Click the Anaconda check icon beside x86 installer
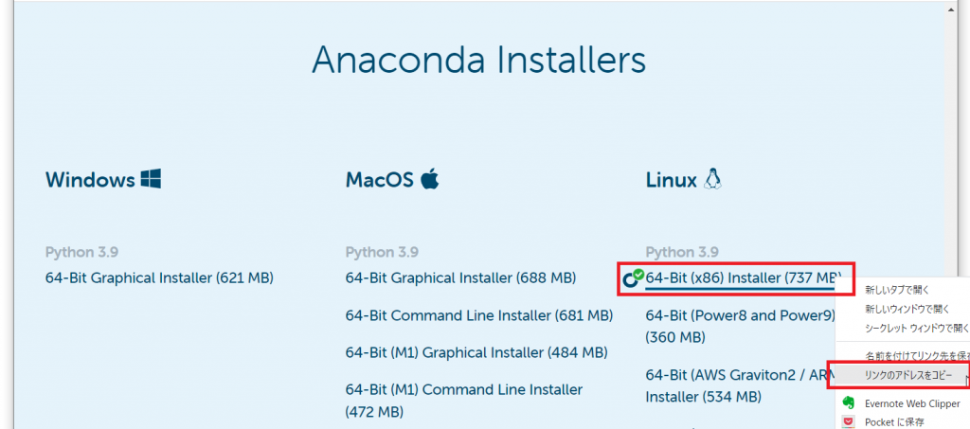 [633, 278]
